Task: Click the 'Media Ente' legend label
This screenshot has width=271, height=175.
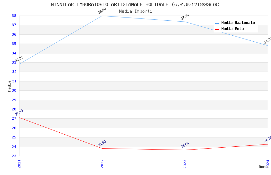Action: [x=232, y=29]
